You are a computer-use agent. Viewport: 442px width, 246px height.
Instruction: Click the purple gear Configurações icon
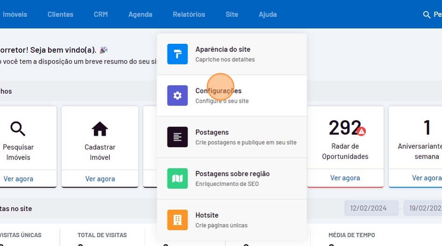(x=177, y=96)
